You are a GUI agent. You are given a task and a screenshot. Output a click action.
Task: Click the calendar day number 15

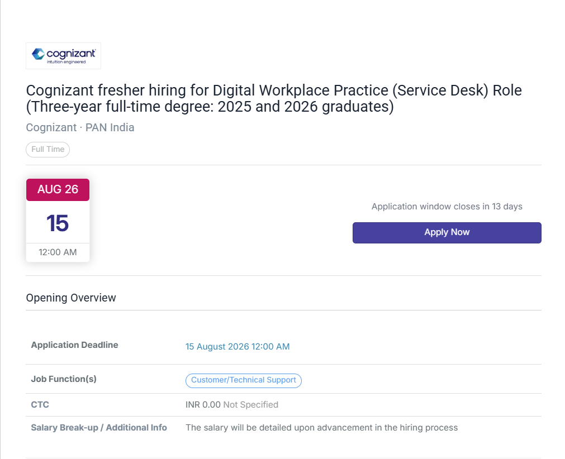(x=58, y=223)
